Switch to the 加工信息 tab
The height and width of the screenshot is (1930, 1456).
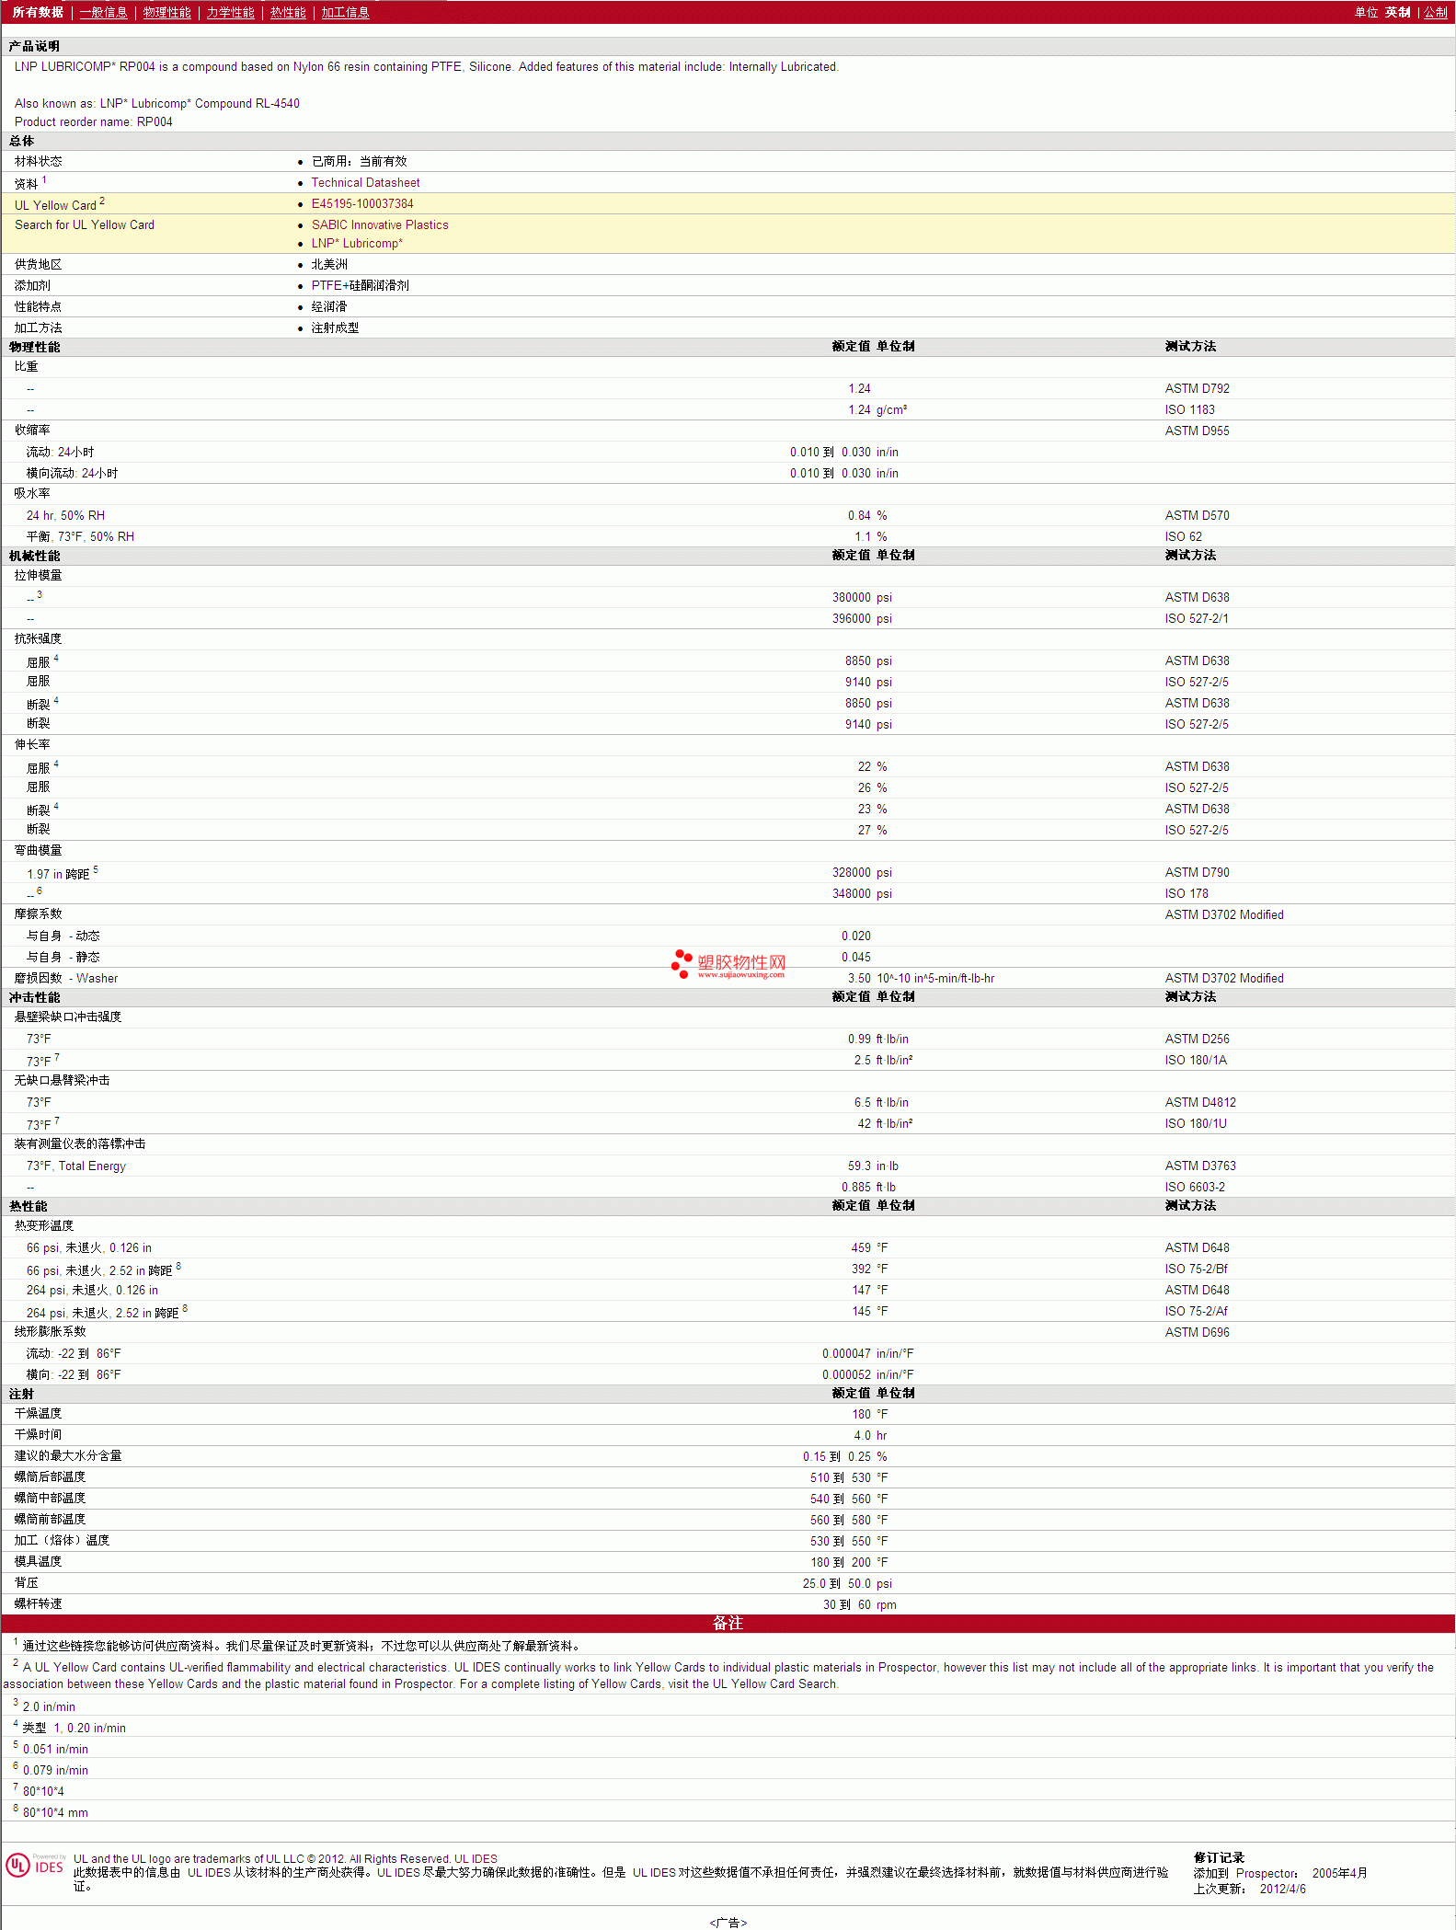pos(345,12)
